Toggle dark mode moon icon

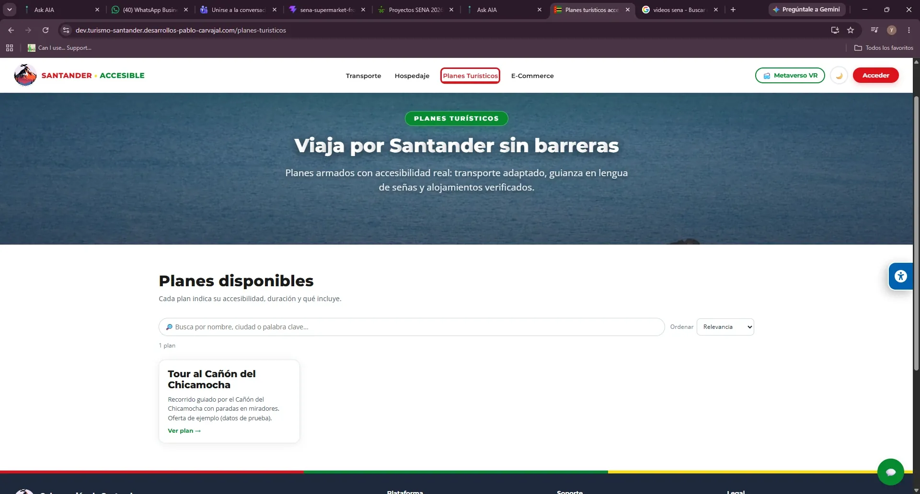839,76
